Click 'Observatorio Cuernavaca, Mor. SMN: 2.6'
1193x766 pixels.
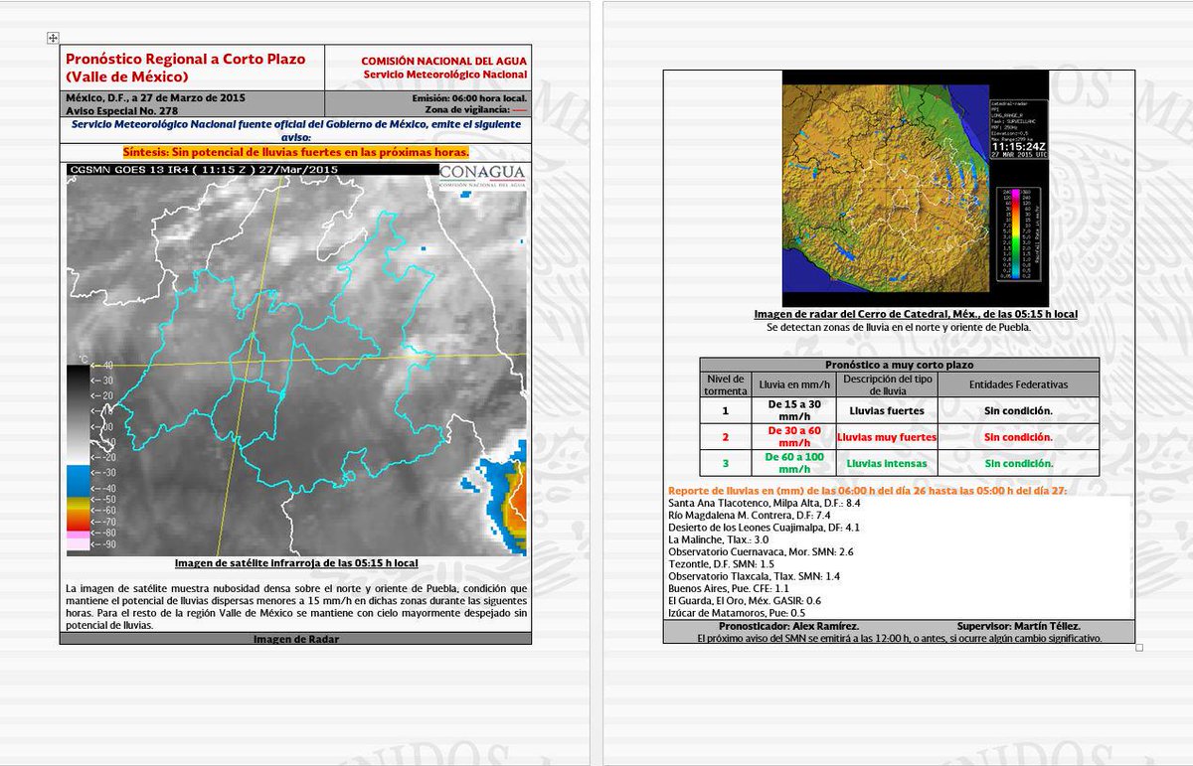coord(761,552)
